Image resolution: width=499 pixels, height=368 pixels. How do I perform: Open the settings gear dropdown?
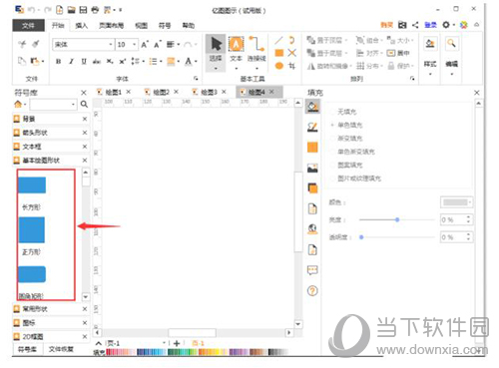pyautogui.click(x=447, y=25)
